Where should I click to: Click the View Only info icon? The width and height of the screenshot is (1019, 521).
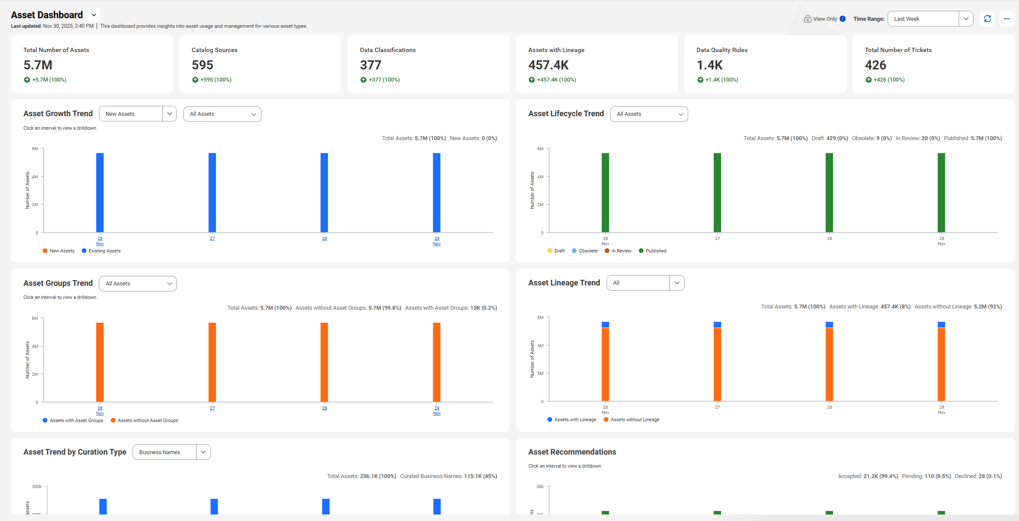coord(843,19)
